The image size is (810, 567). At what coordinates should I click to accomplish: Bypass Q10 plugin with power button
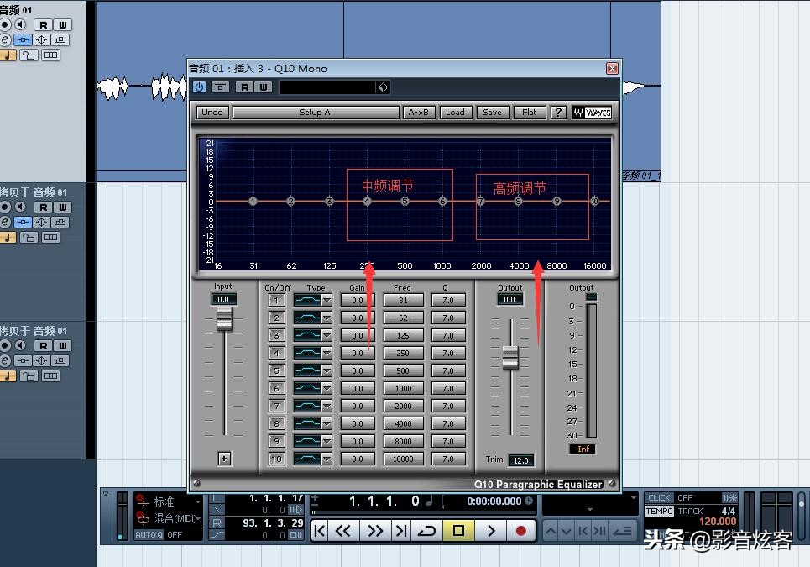coord(200,87)
